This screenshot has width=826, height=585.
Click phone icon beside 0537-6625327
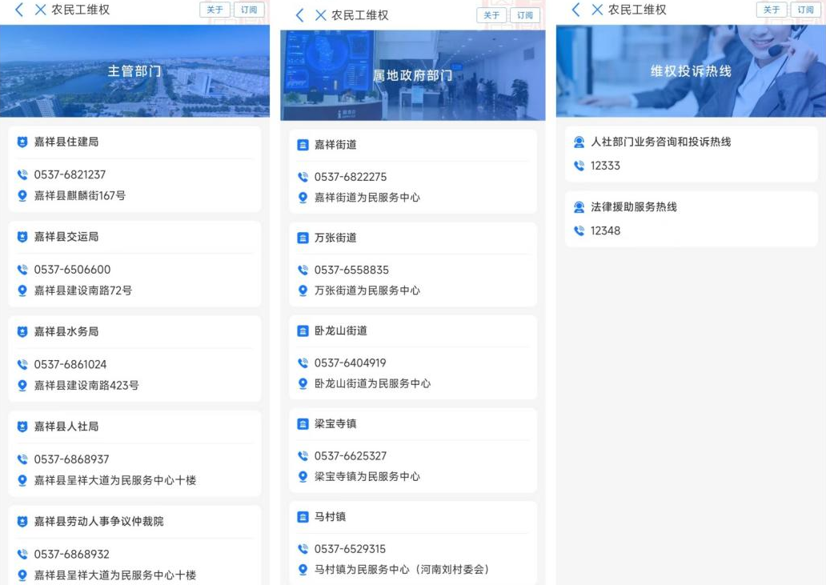(x=303, y=456)
